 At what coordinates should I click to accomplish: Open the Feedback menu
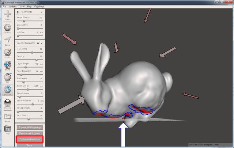tap(39, 7)
